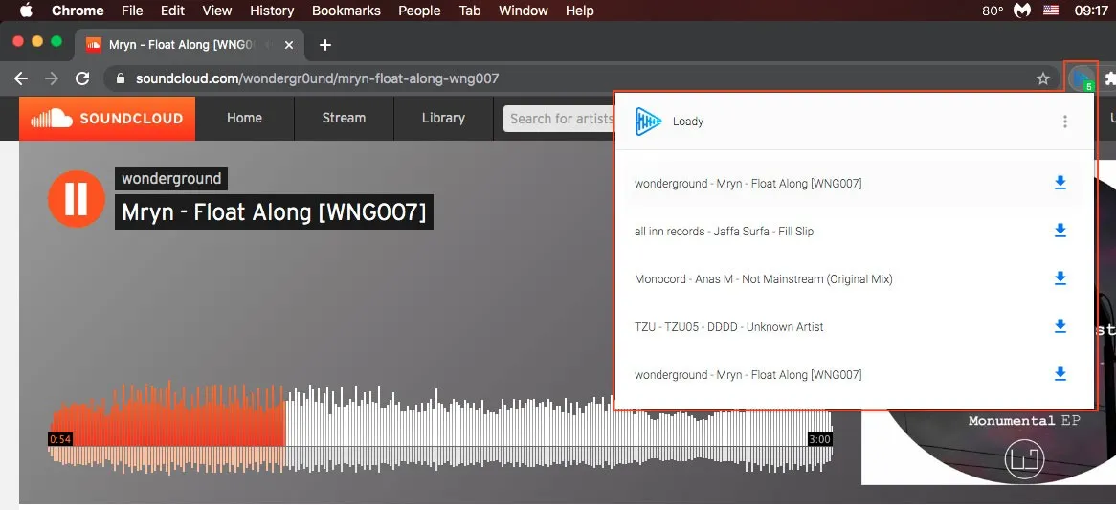
Task: Open the History menu
Action: tap(272, 11)
